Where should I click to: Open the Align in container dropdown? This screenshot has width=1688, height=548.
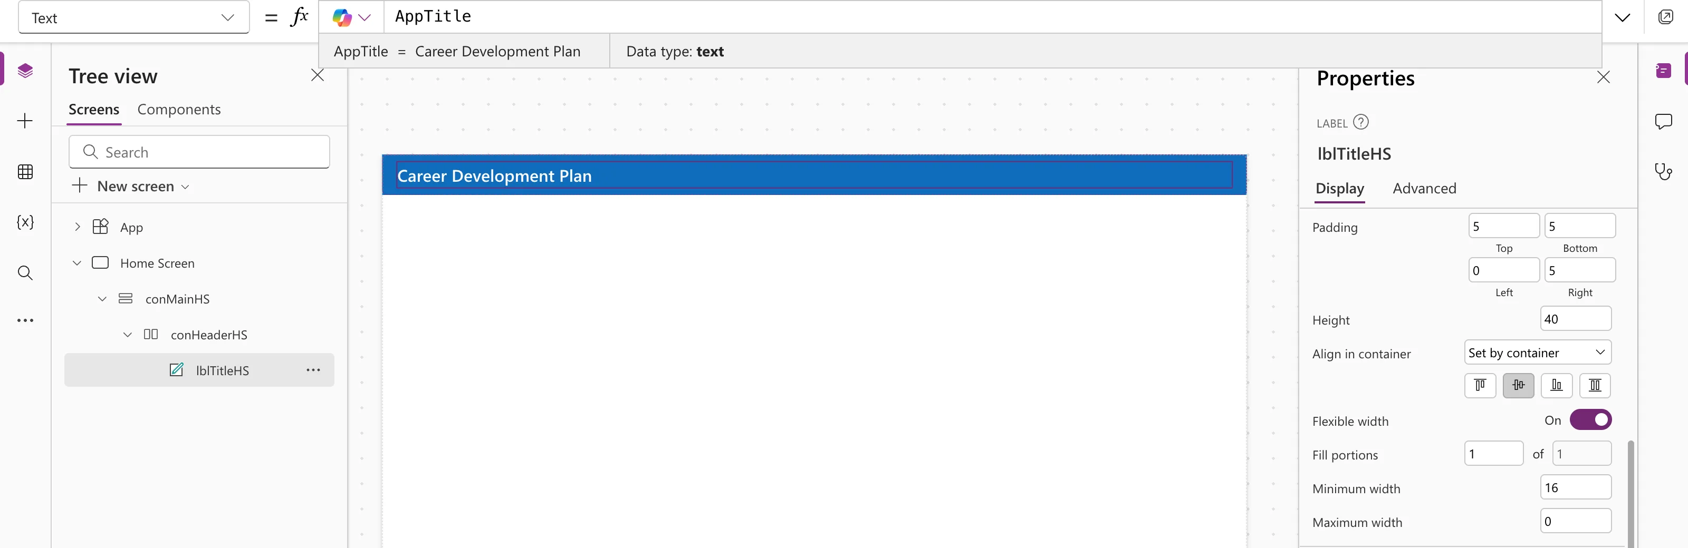(1537, 352)
